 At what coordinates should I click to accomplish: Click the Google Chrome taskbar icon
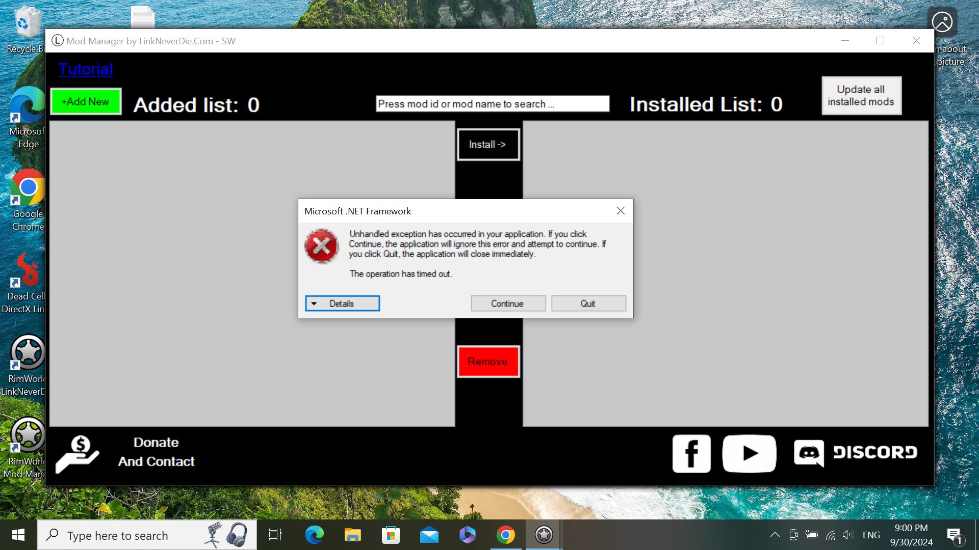pos(505,535)
